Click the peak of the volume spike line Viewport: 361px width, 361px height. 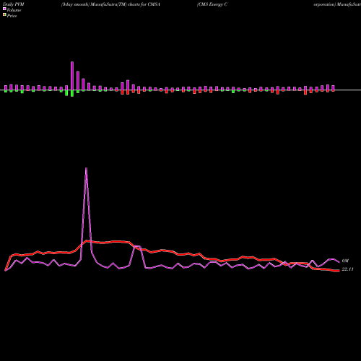pos(86,168)
